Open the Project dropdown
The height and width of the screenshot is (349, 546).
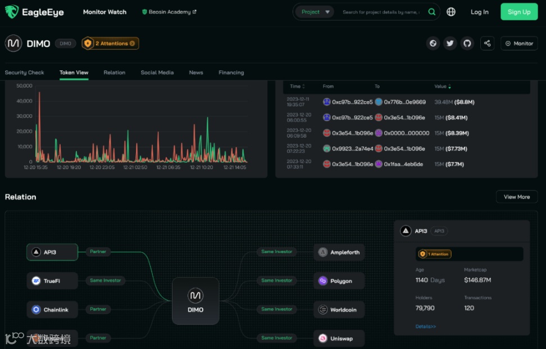coord(315,12)
